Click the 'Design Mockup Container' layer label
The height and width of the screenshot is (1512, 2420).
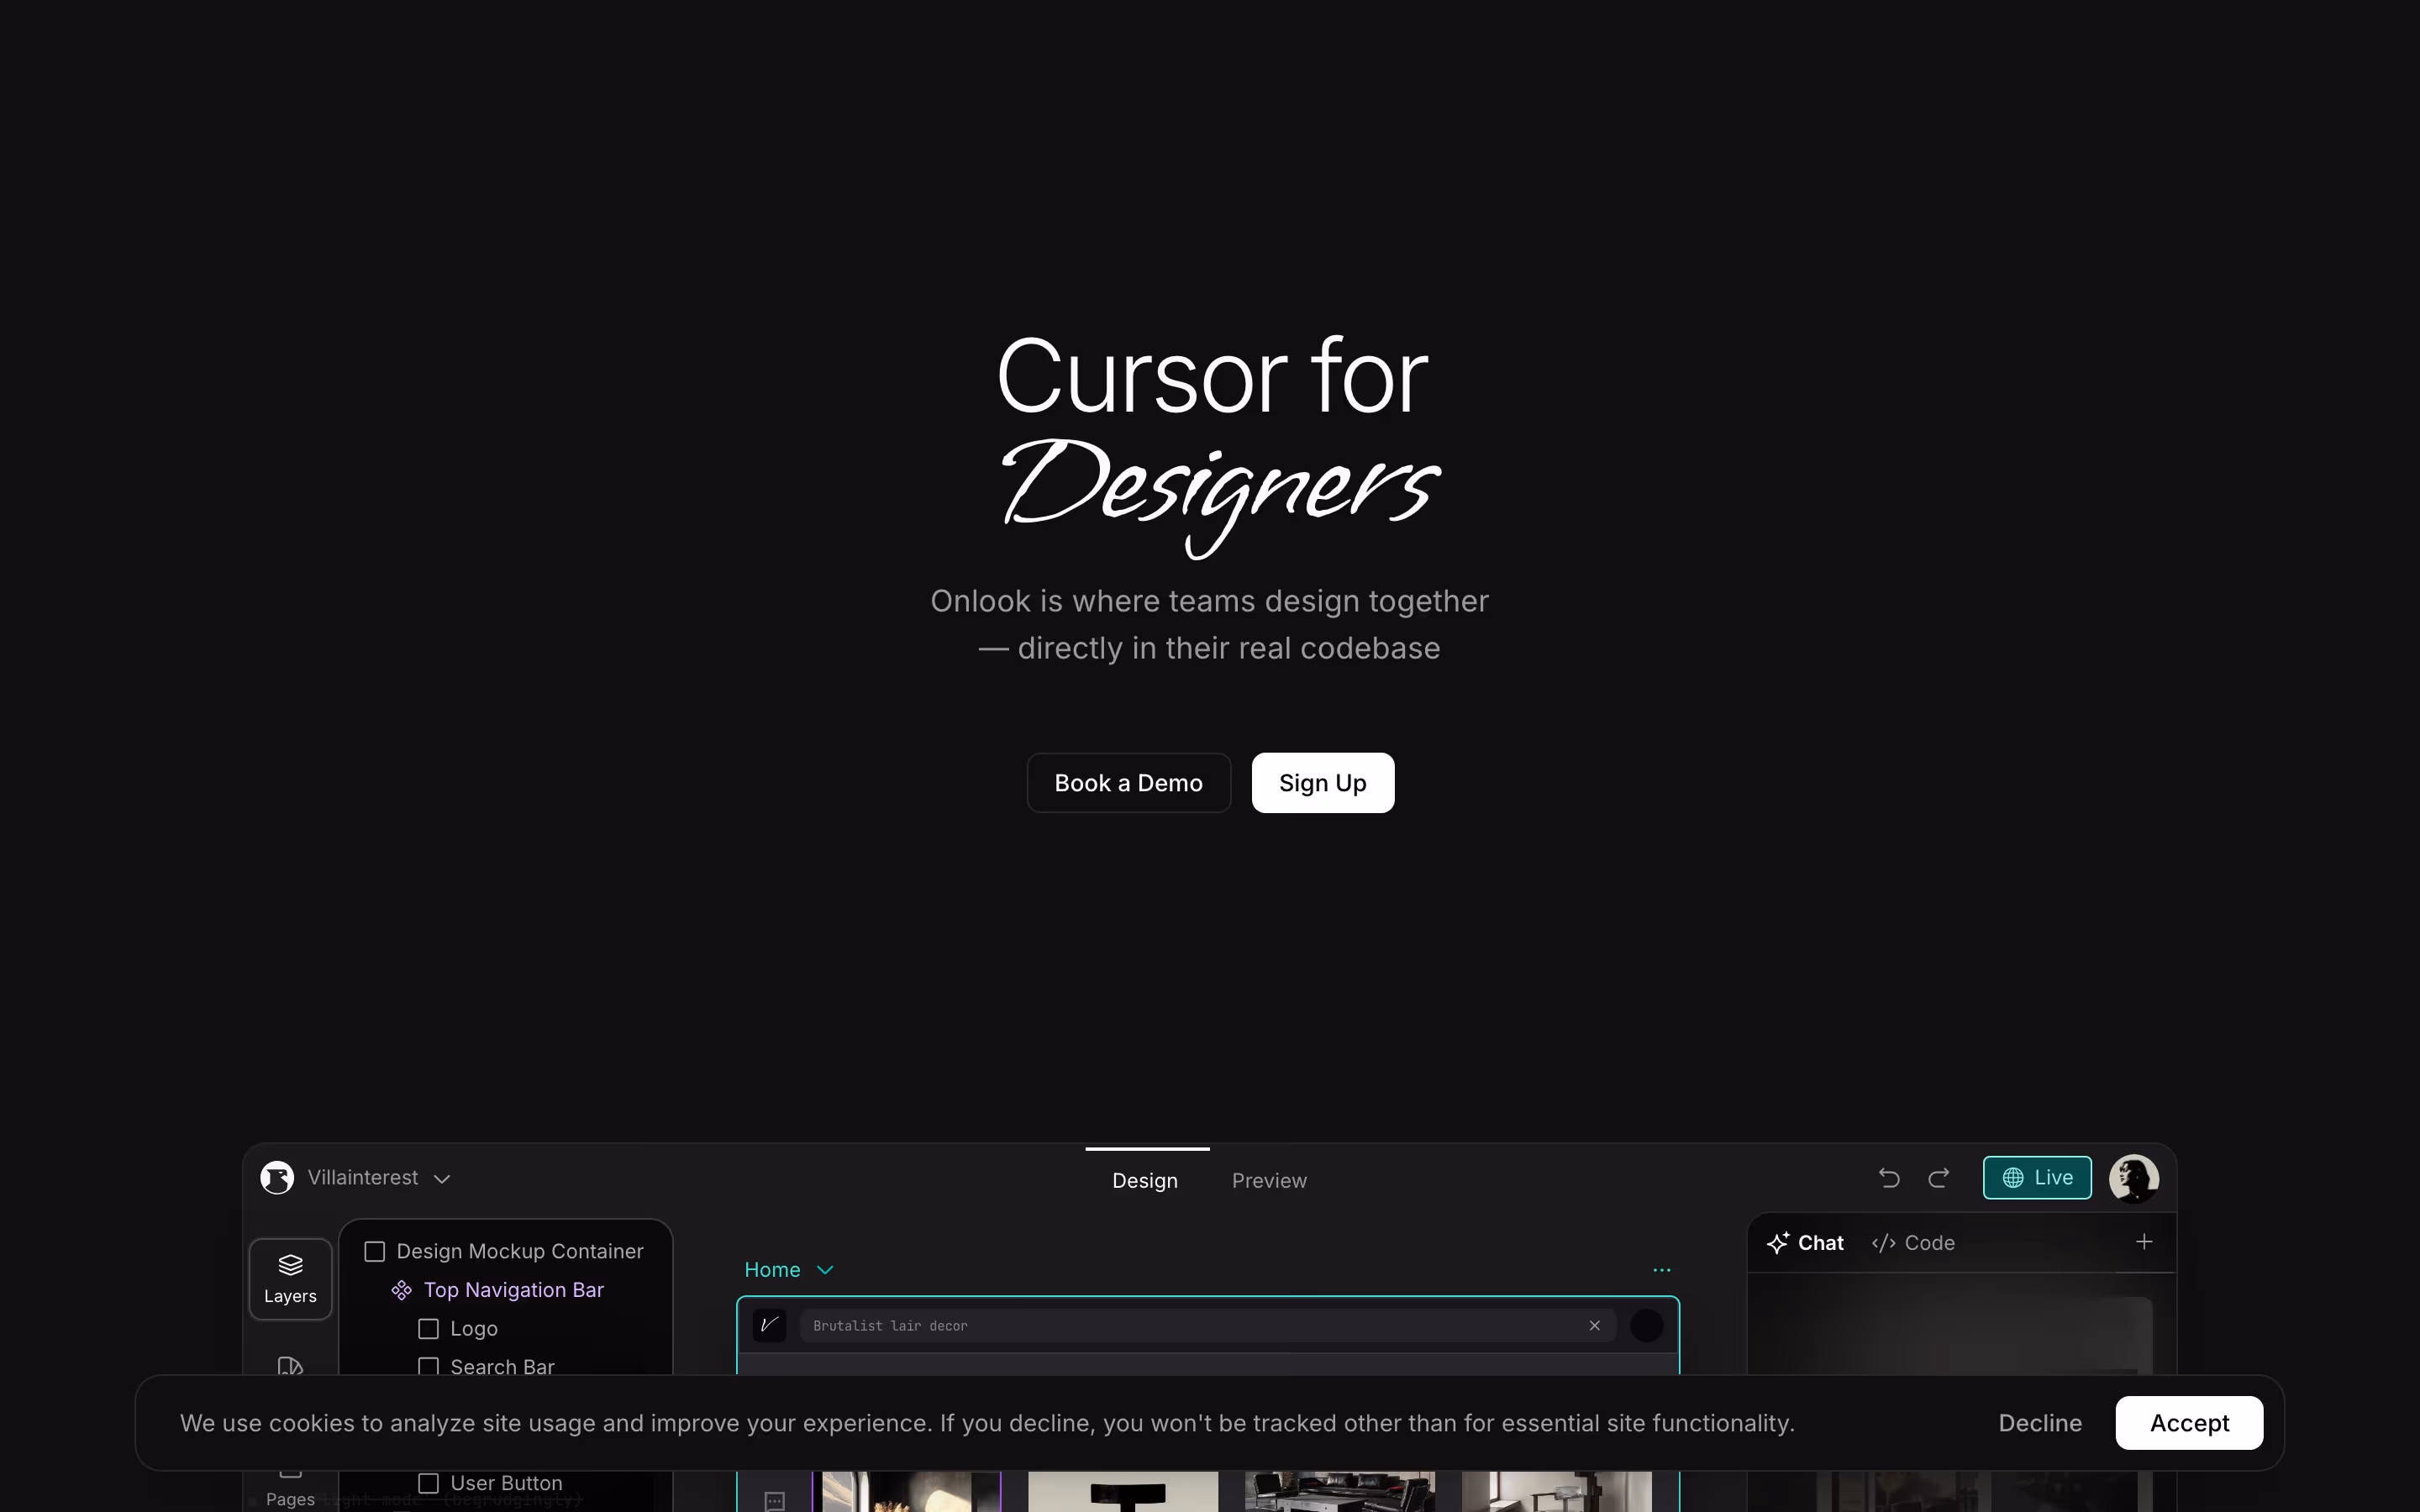click(520, 1252)
